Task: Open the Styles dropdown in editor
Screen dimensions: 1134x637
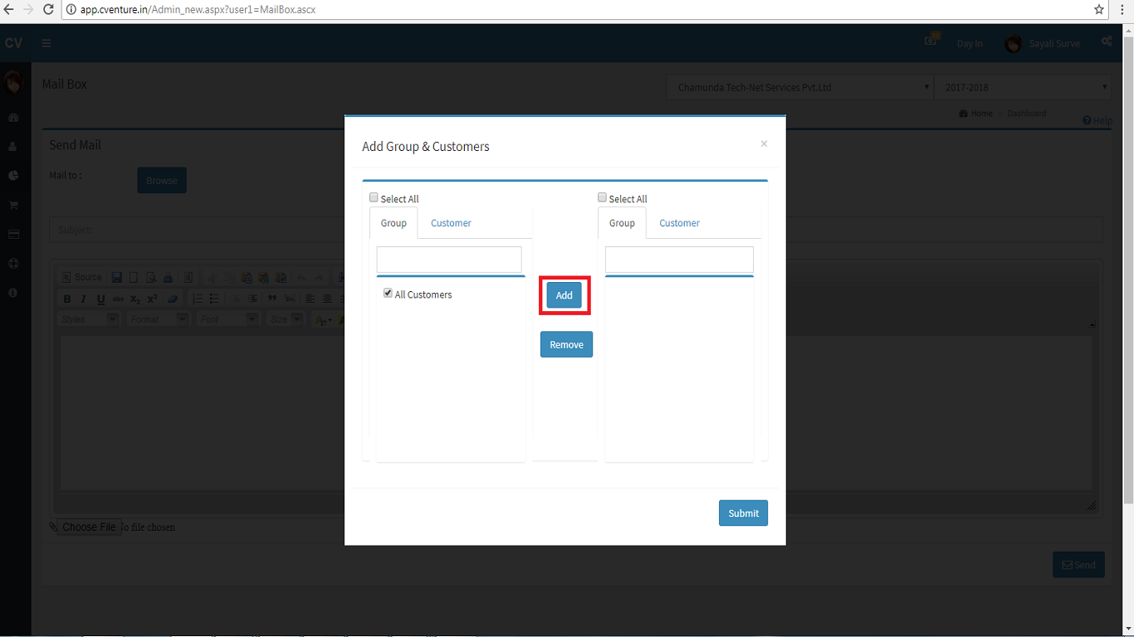Action: (90, 319)
